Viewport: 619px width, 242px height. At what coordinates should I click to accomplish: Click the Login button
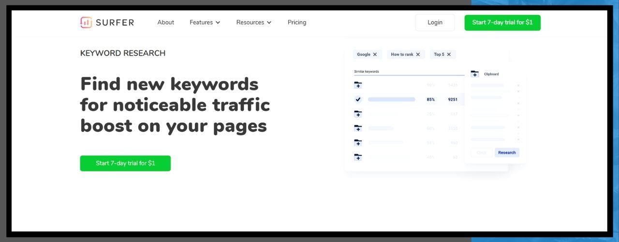point(435,23)
